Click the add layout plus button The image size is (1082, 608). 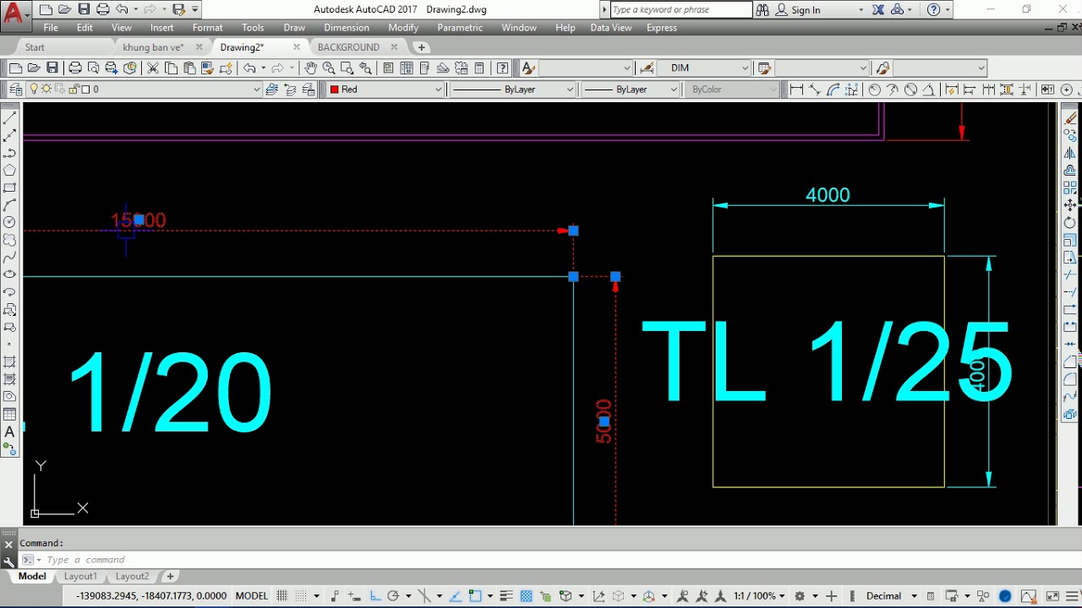coord(170,576)
